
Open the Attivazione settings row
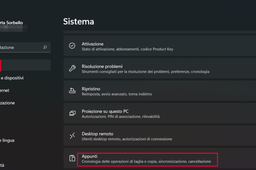[x=160, y=46]
